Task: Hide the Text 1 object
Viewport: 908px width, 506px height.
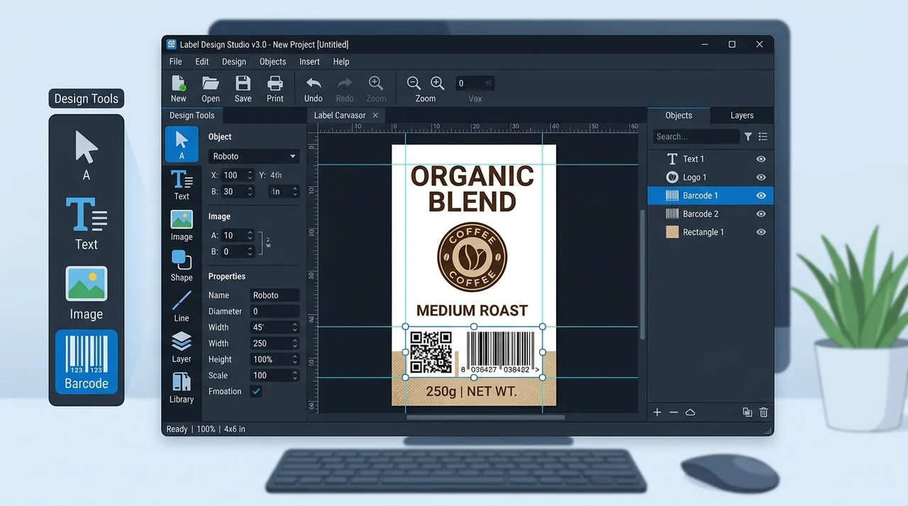Action: tap(761, 159)
